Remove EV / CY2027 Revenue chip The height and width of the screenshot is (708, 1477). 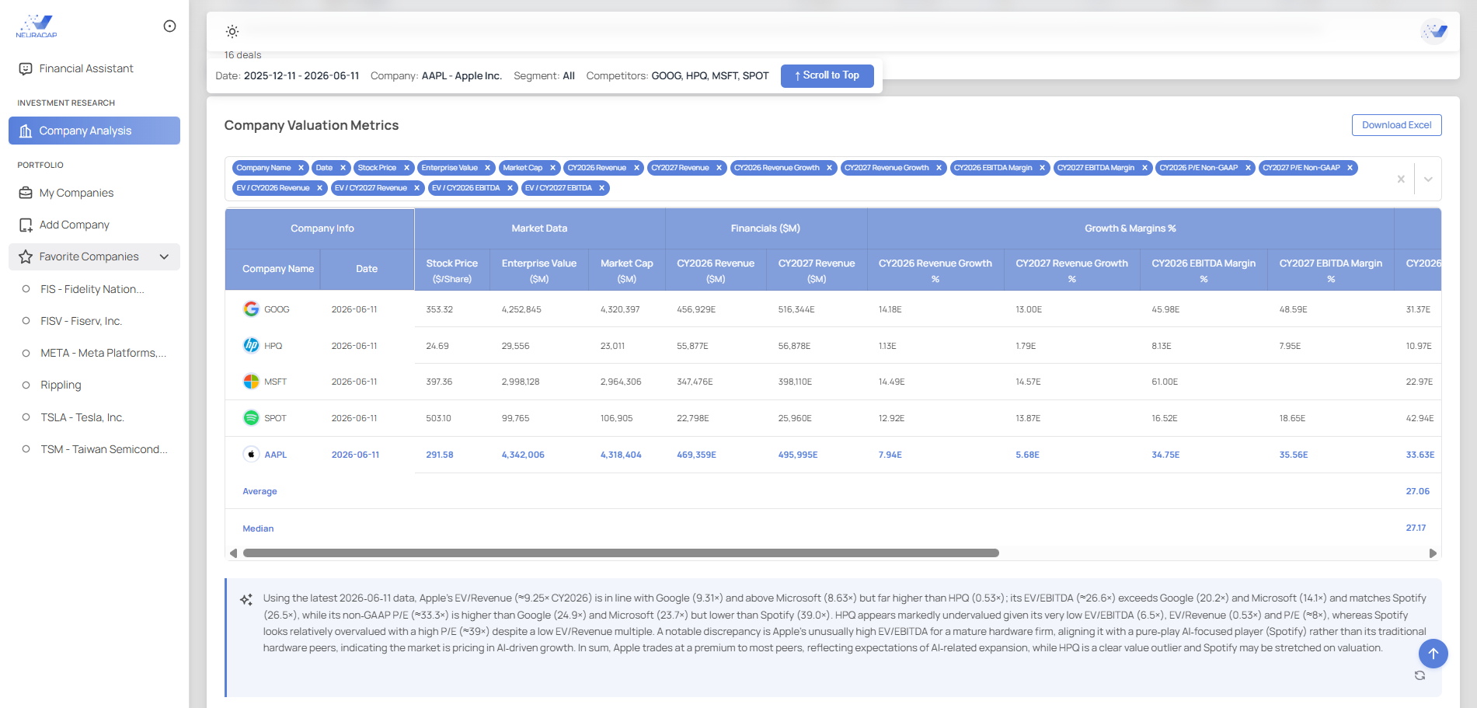click(x=417, y=188)
